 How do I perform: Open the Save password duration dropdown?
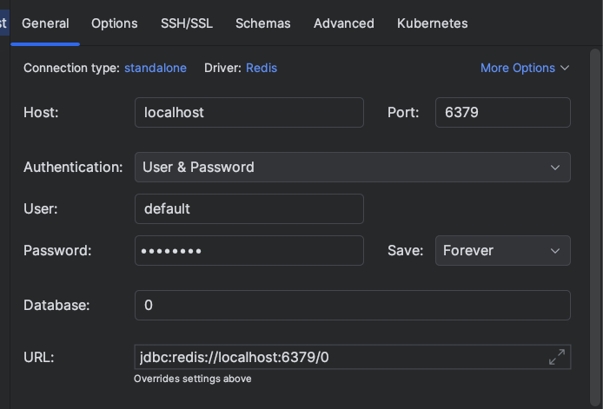point(502,250)
